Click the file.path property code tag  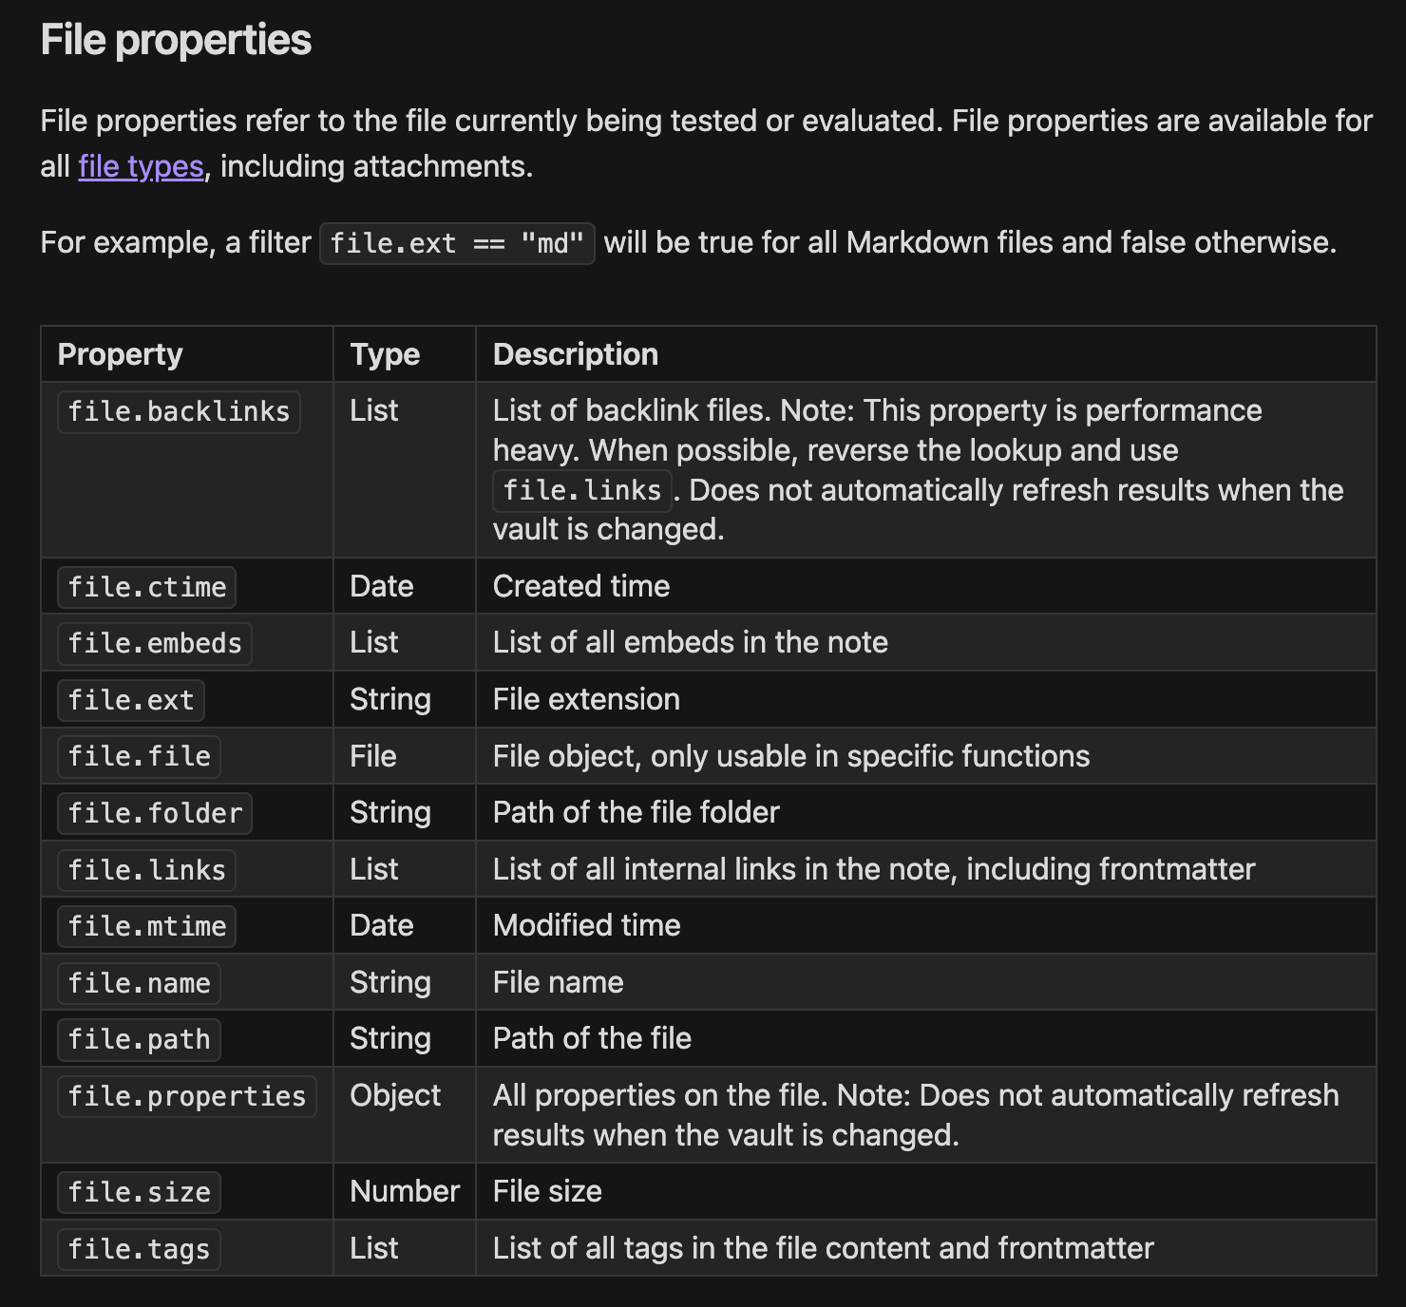coord(140,1040)
